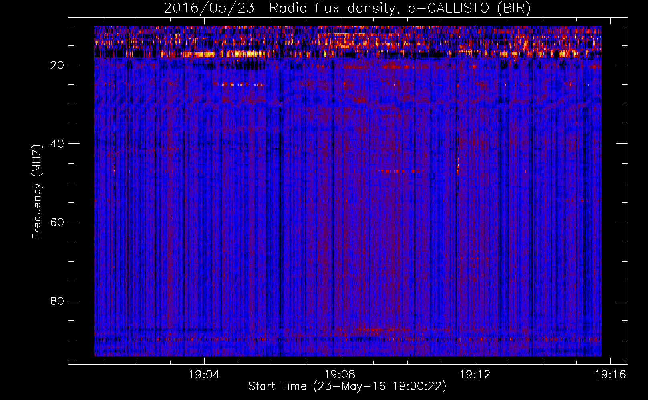Click the 'Start Time (23-May-16 19:00:22)' label

(x=347, y=386)
